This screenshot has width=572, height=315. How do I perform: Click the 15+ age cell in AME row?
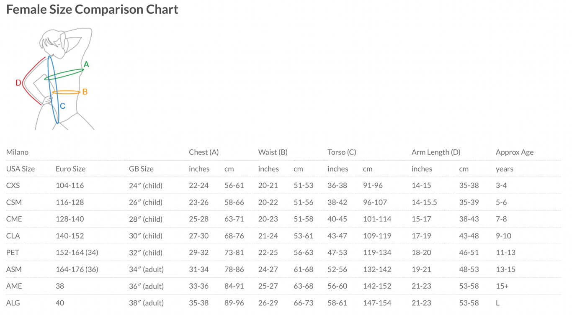[x=502, y=286]
